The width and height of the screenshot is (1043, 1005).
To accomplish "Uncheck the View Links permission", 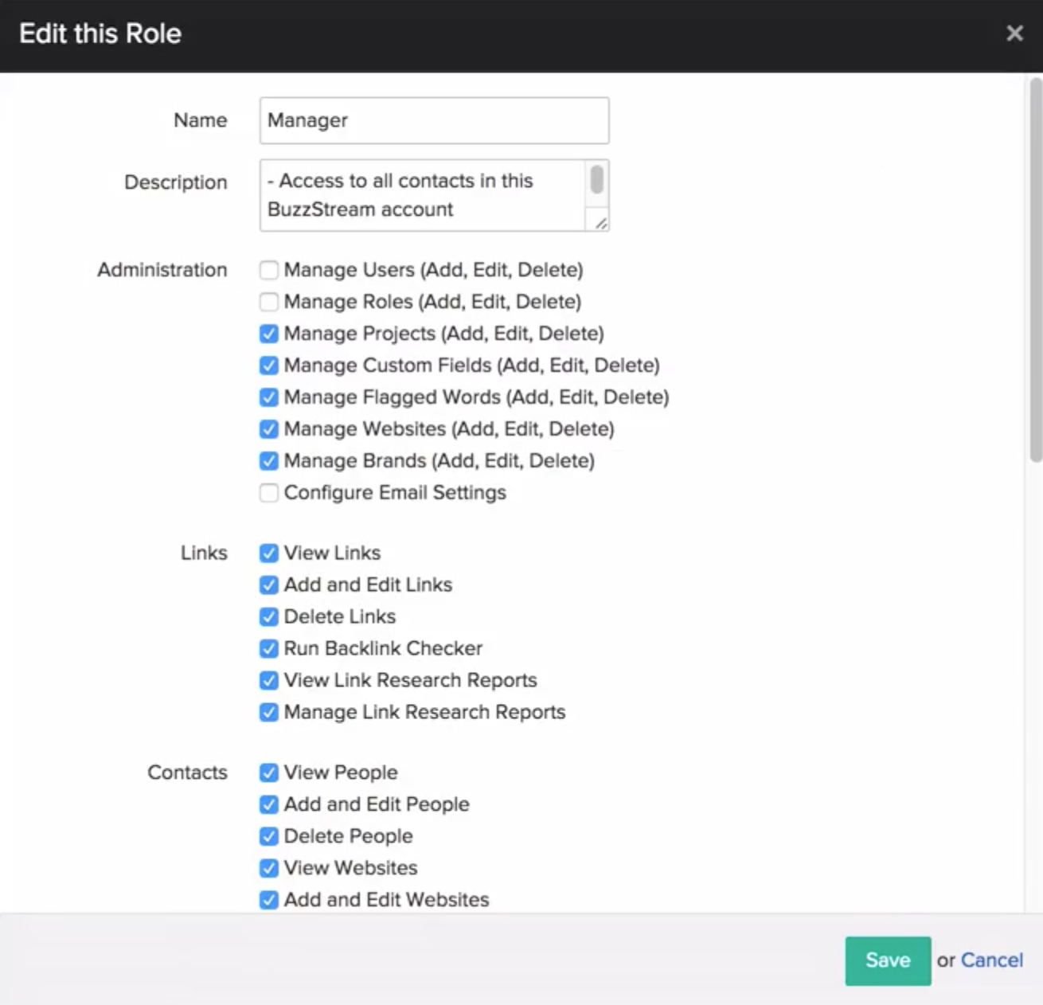I will [269, 553].
